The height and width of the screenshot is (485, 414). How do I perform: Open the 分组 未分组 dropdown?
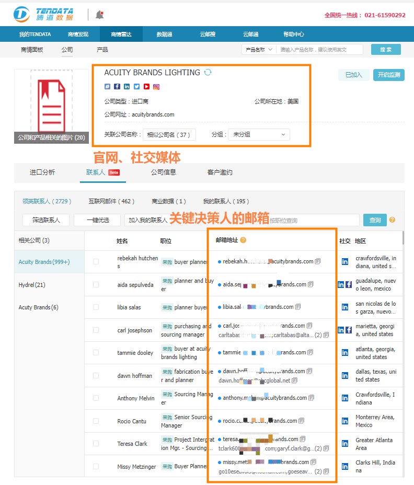coord(259,134)
